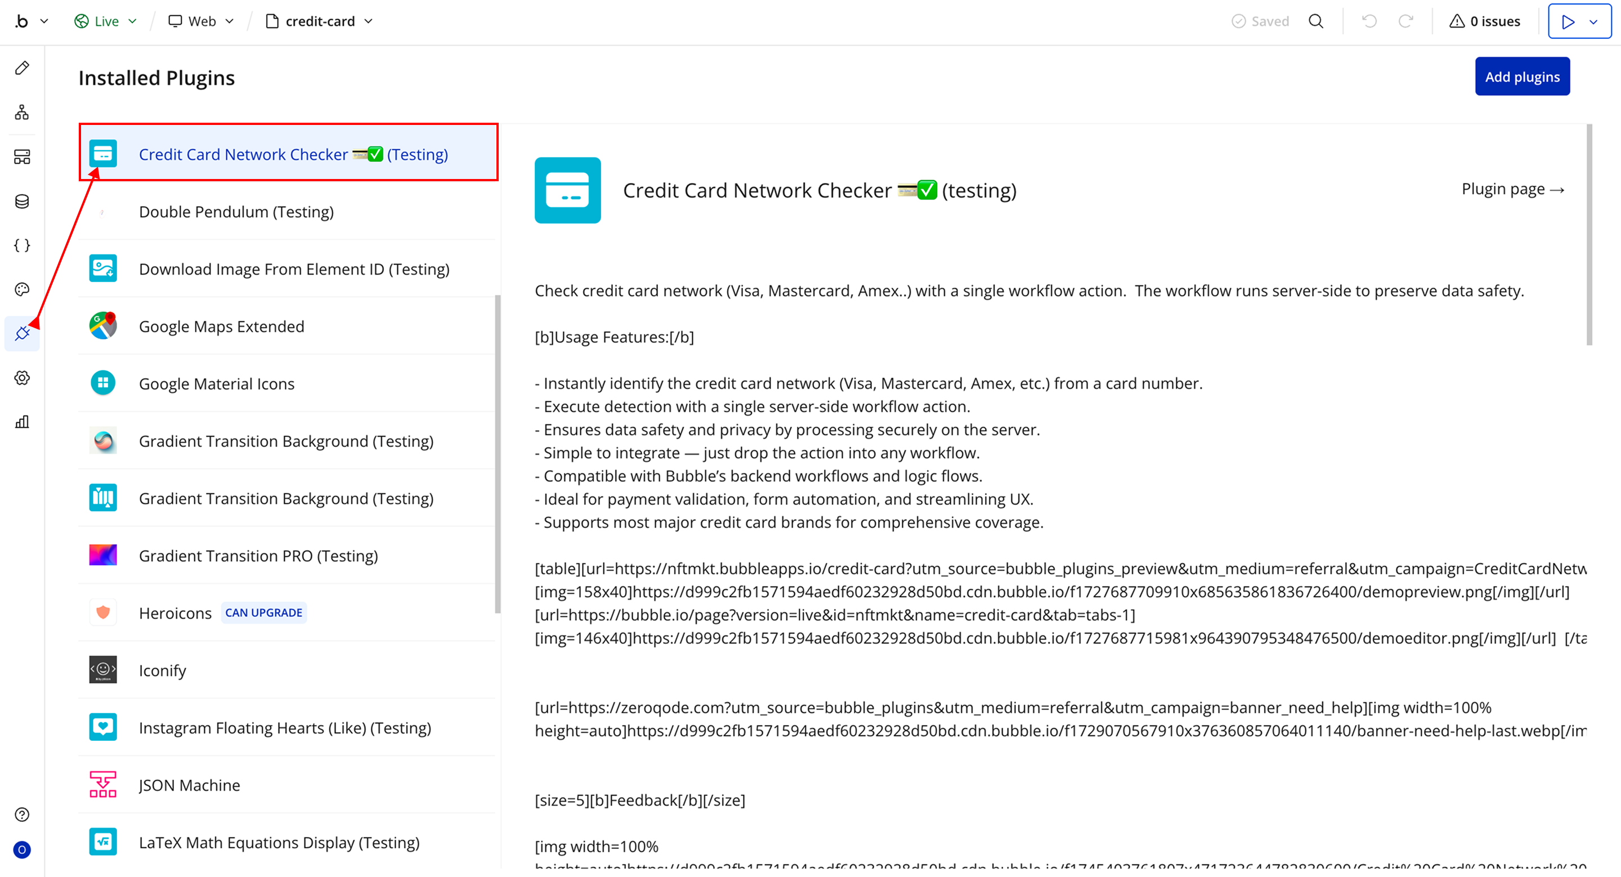Open the Design tab pencil icon
This screenshot has width=1621, height=877.
pyautogui.click(x=22, y=68)
